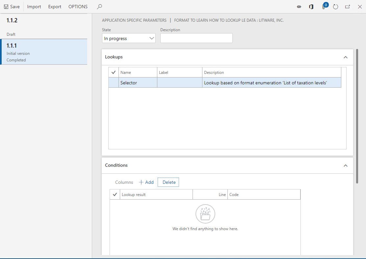The image size is (366, 259).
Task: Open the Export menu
Action: [55, 7]
